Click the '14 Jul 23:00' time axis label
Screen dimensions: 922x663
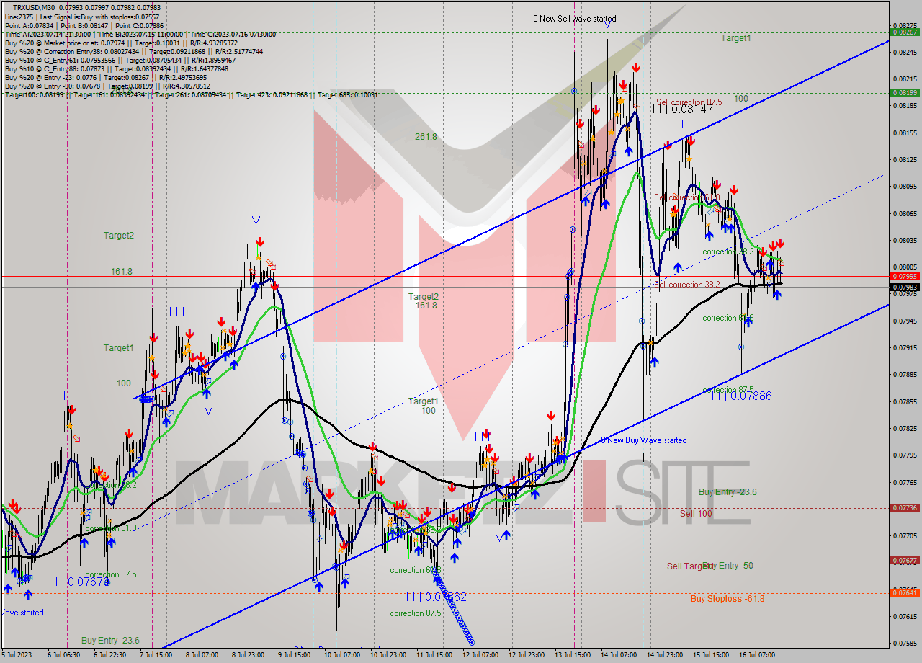(665, 655)
